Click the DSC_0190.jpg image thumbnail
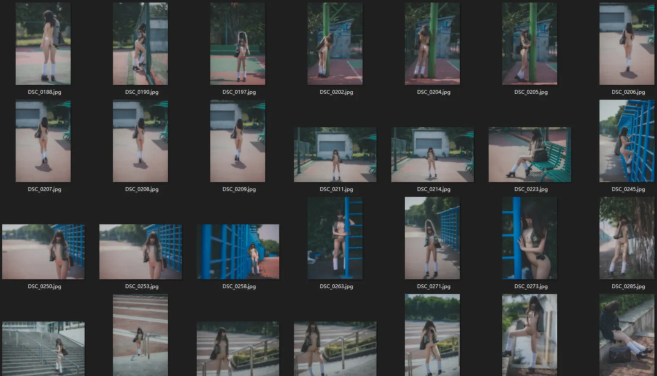The width and height of the screenshot is (657, 376). (x=140, y=44)
